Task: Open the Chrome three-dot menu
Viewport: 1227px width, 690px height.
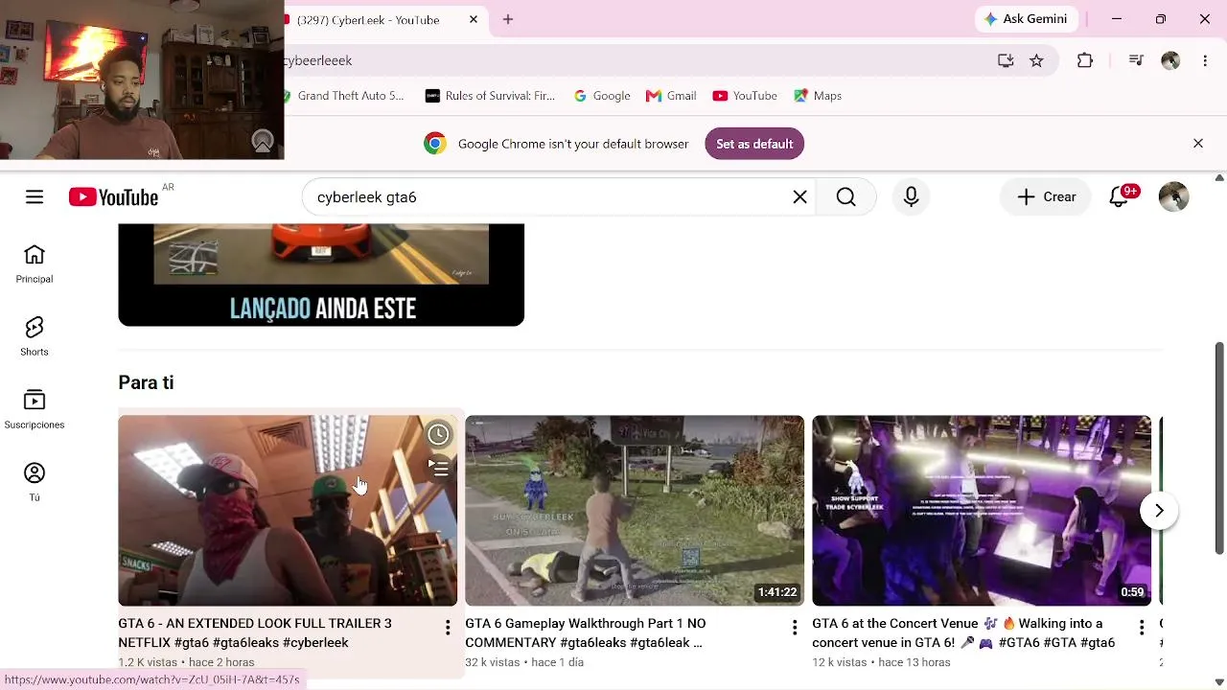Action: (x=1205, y=60)
